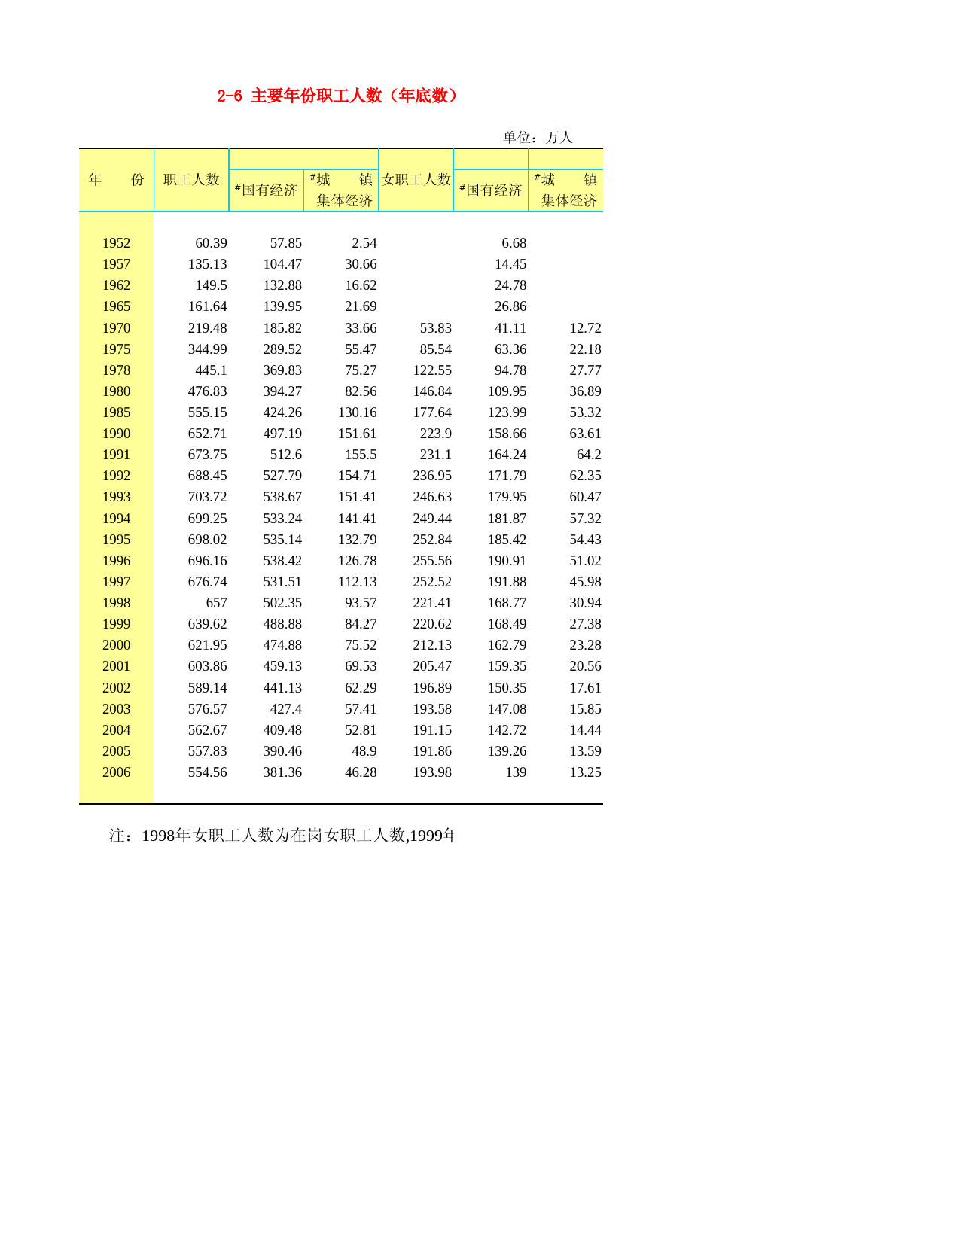Select year cell 1970
The image size is (960, 1242).
pos(117,328)
